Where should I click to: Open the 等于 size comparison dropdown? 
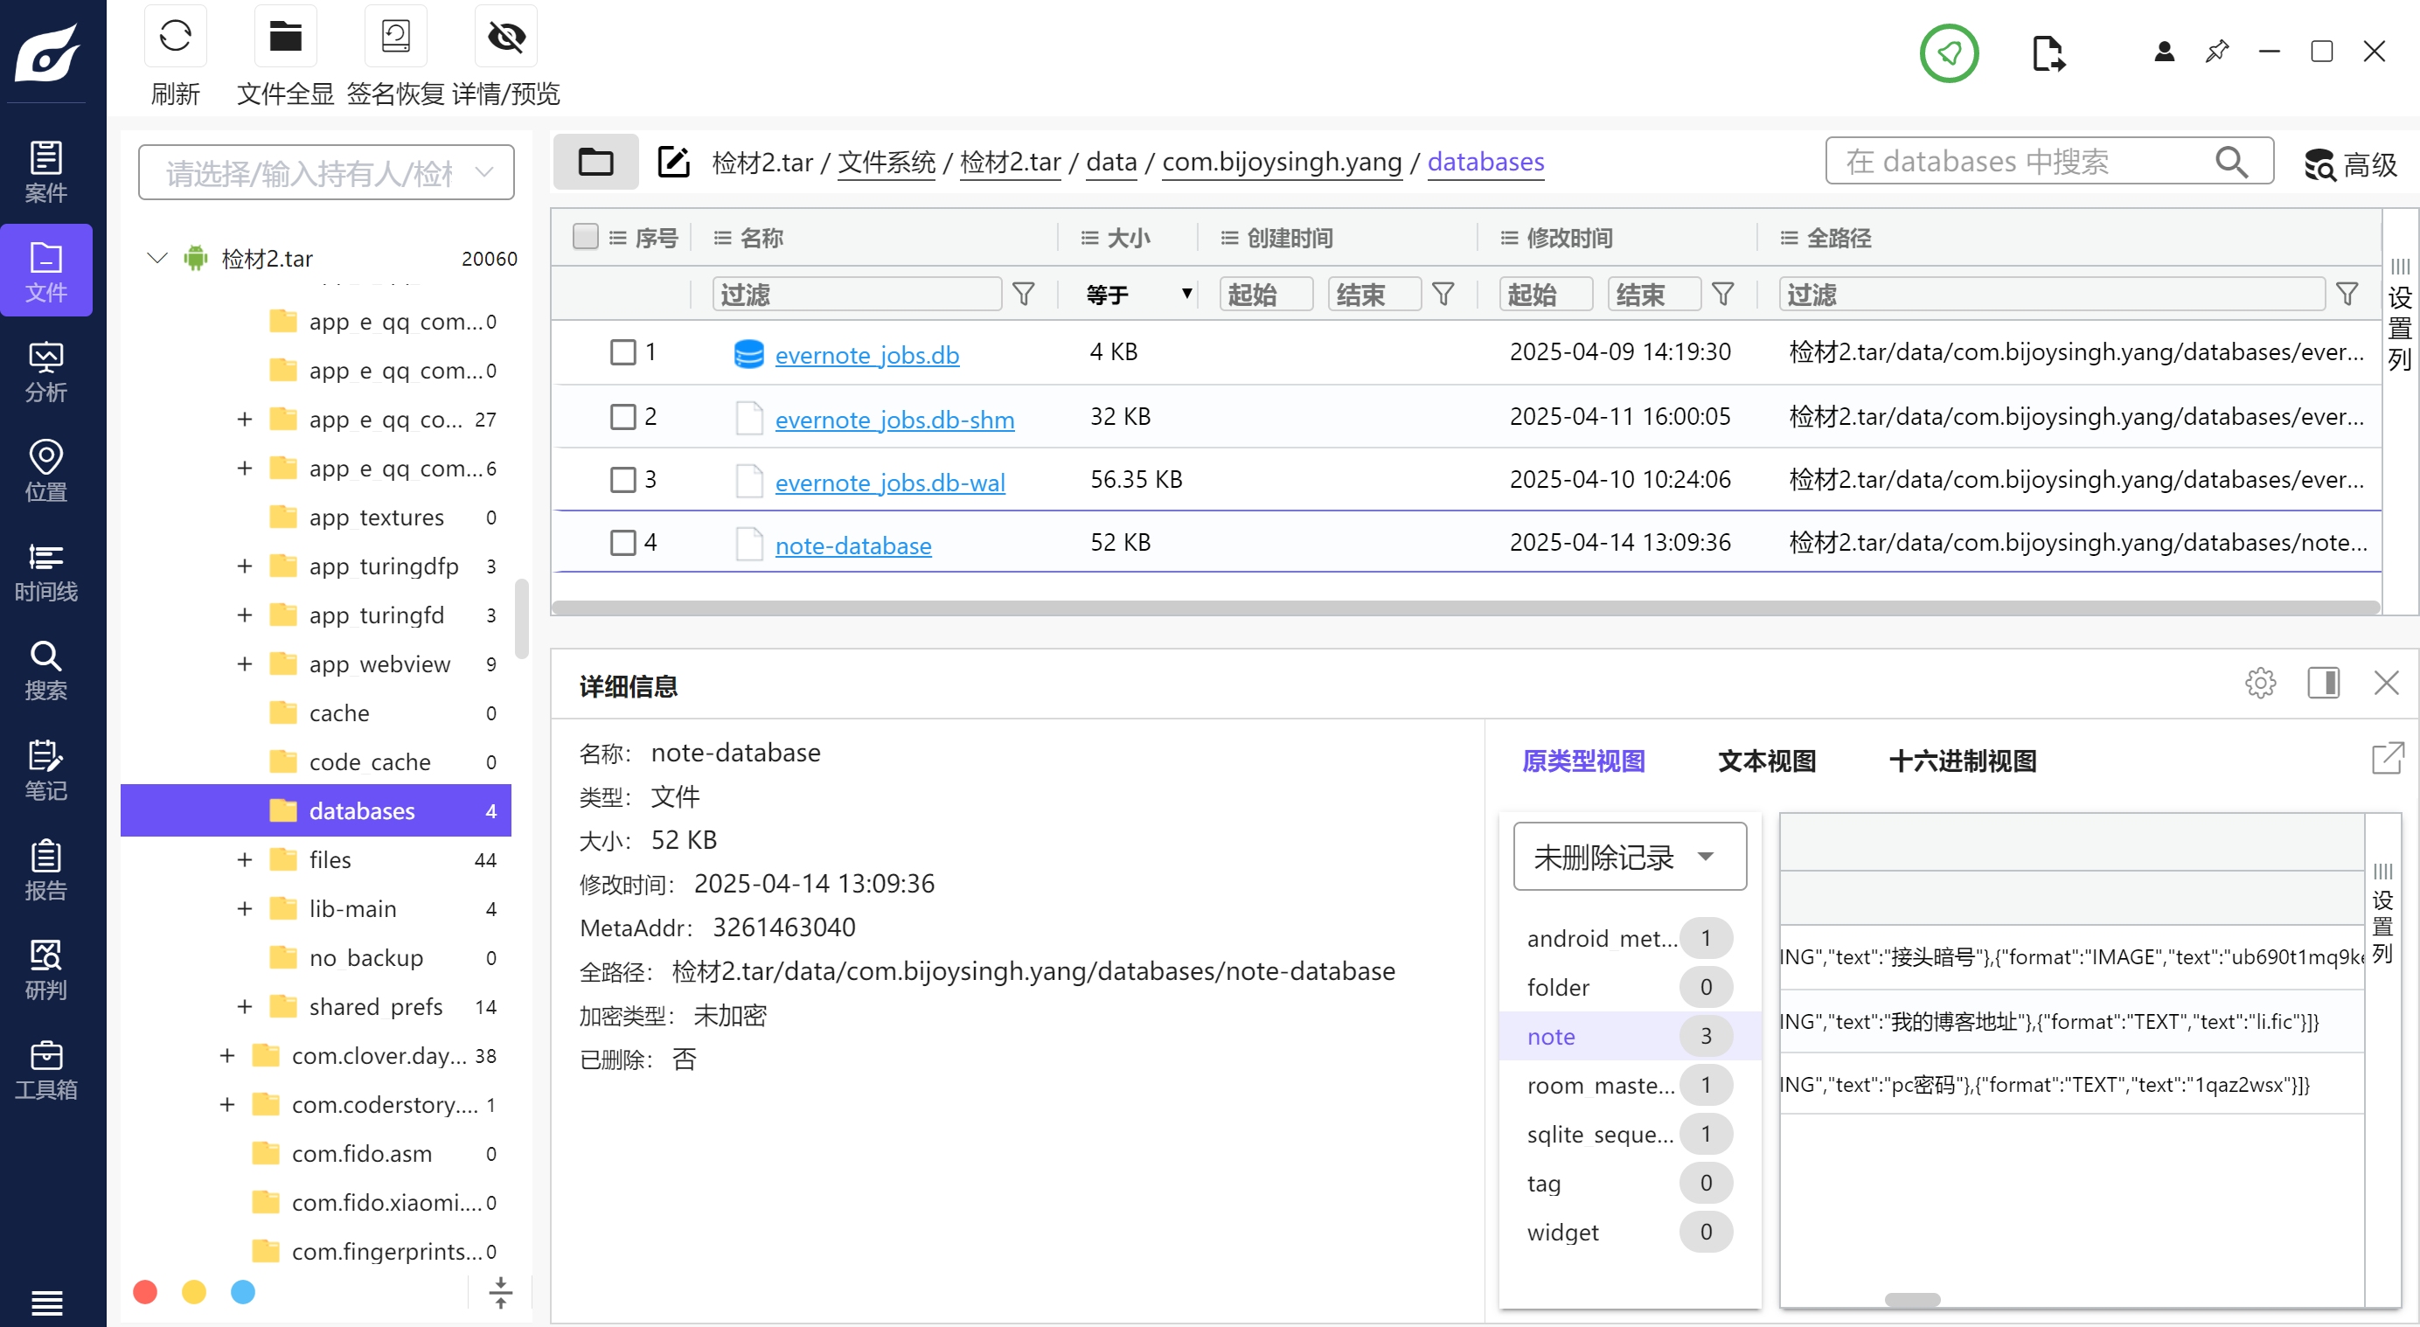(x=1139, y=294)
